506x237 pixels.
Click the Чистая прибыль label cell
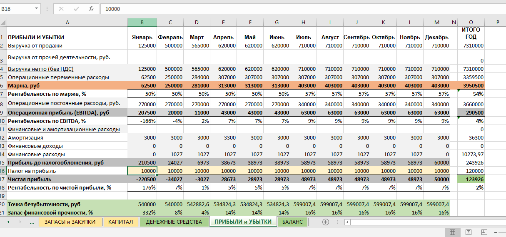point(67,179)
